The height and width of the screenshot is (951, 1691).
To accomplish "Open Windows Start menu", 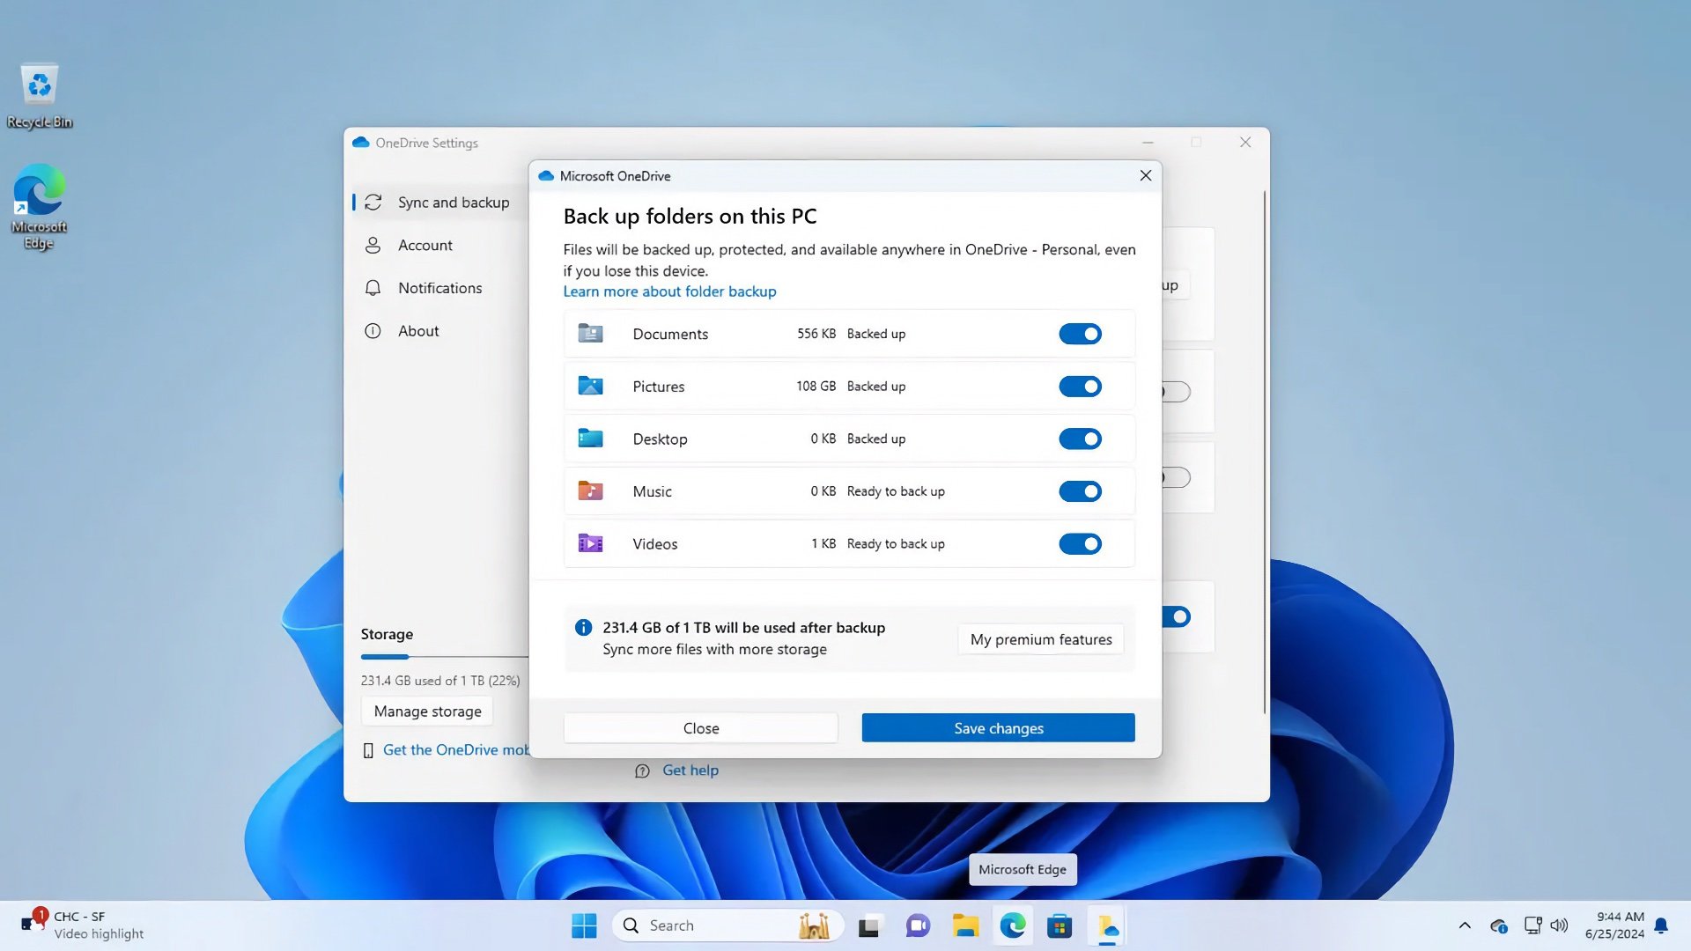I will pos(583,925).
